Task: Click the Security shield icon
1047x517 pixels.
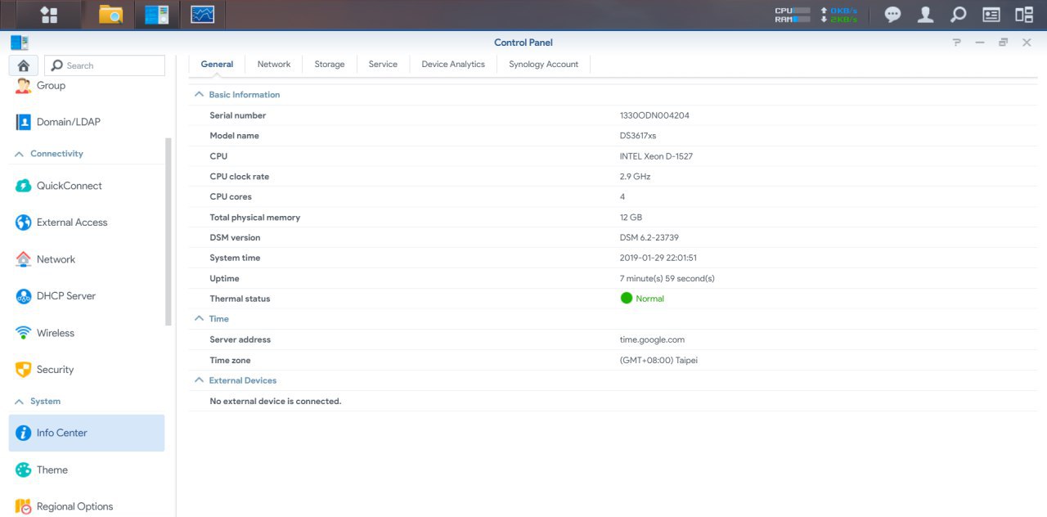Action: coord(23,370)
